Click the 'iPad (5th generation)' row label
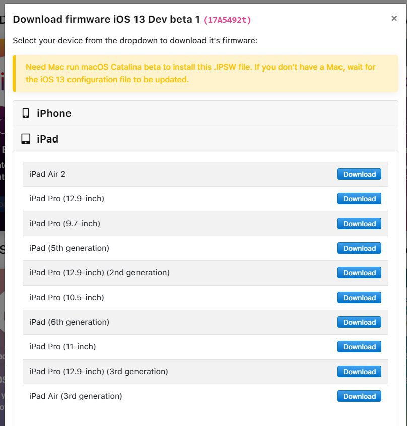Image resolution: width=407 pixels, height=426 pixels. point(69,248)
